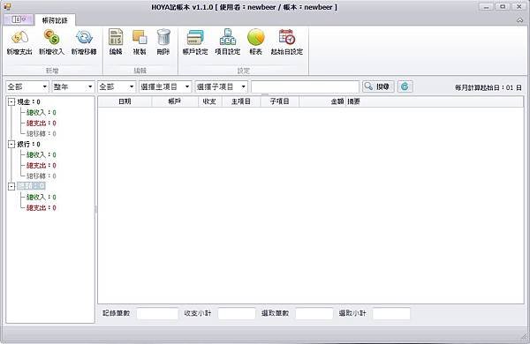
Task: Open the 全部 dropdown left of 選擇主項目
Action: click(117, 87)
